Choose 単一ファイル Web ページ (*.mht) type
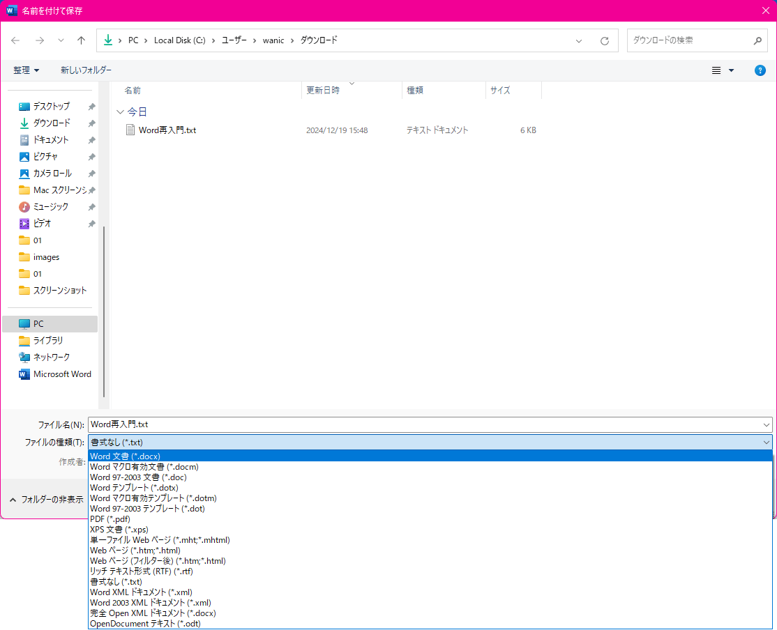Viewport: 777px width, 630px height. (x=430, y=540)
